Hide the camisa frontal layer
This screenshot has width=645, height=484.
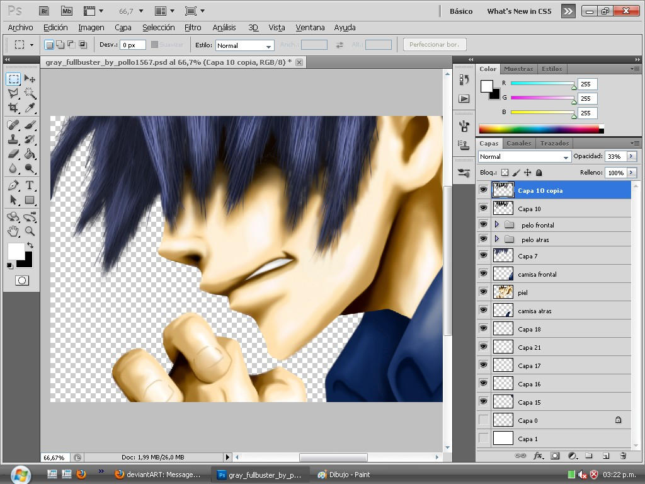484,274
